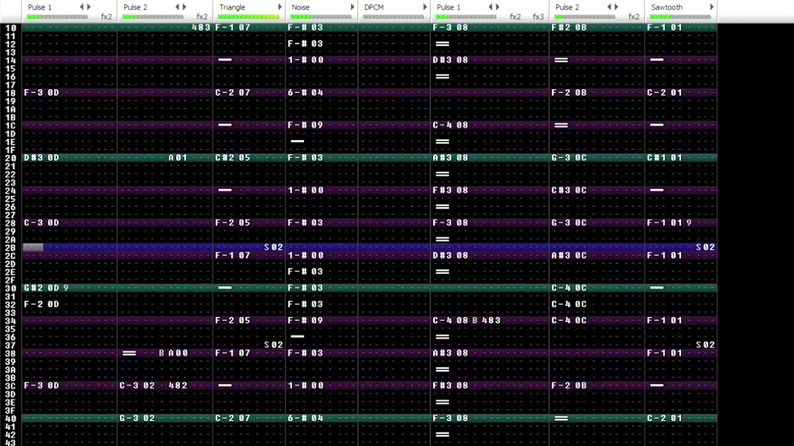Select note G-3 02 on row 40
Screen dimensions: 794x446
tap(137, 418)
